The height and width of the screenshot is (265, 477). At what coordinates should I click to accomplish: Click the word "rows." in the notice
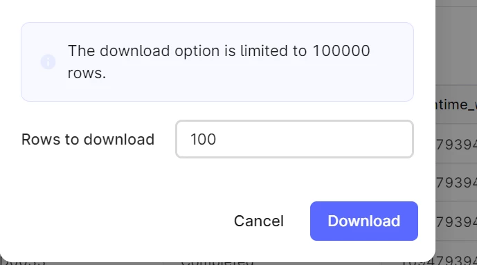[87, 73]
